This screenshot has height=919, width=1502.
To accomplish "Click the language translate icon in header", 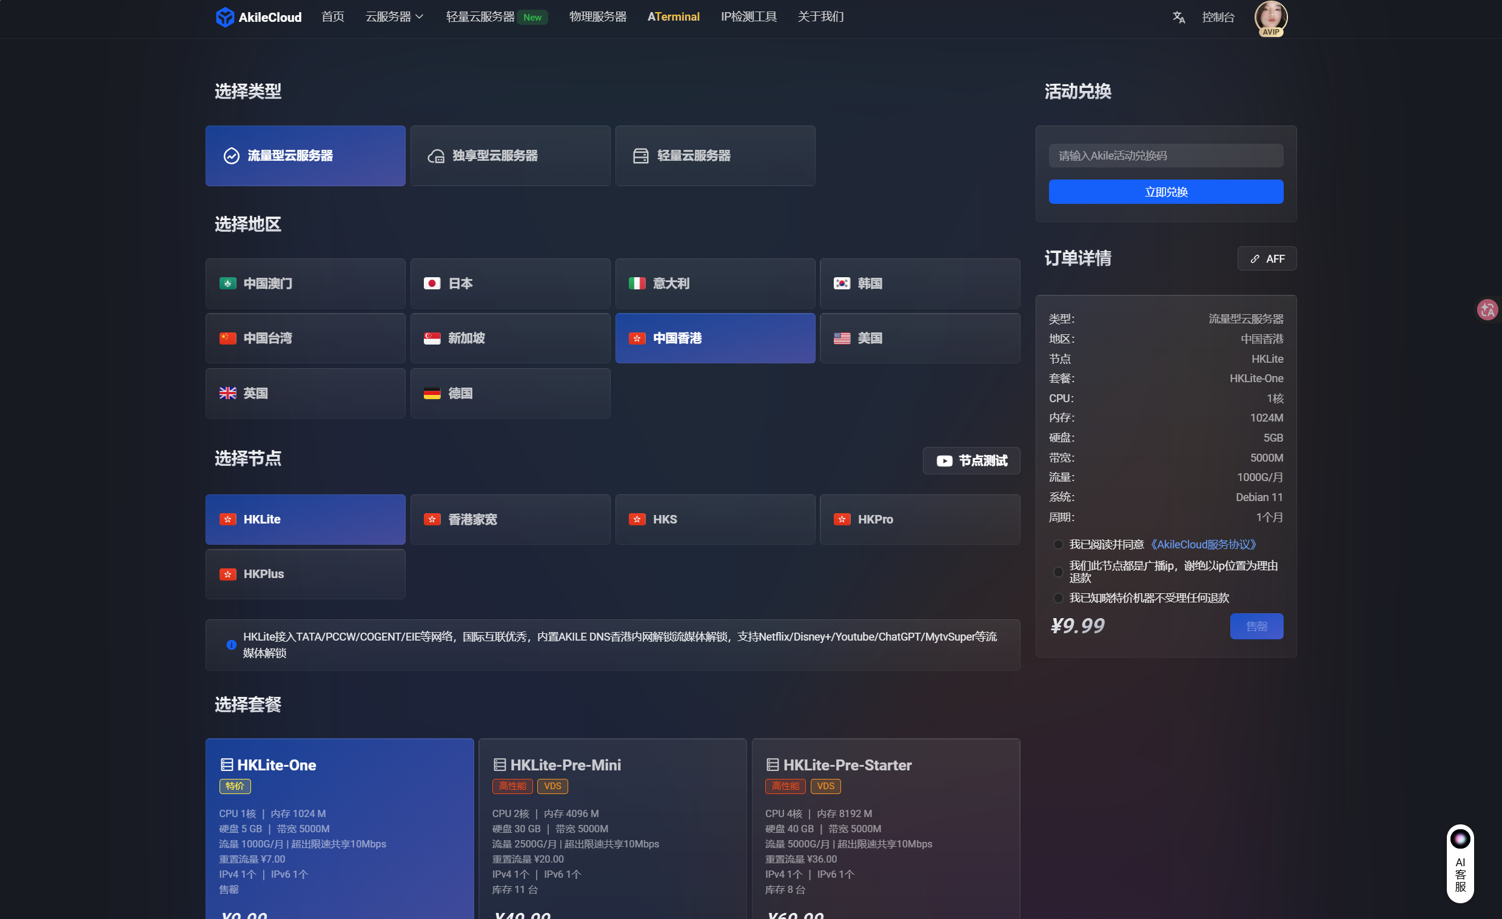I will point(1178,17).
